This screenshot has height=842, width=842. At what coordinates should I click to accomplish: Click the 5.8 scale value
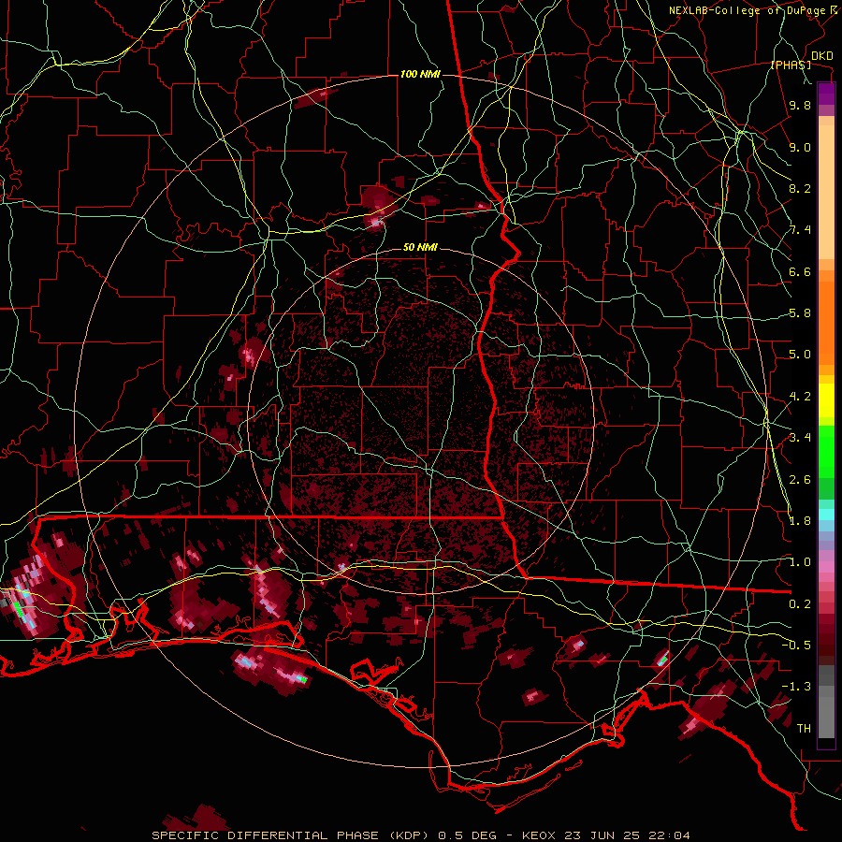click(800, 313)
